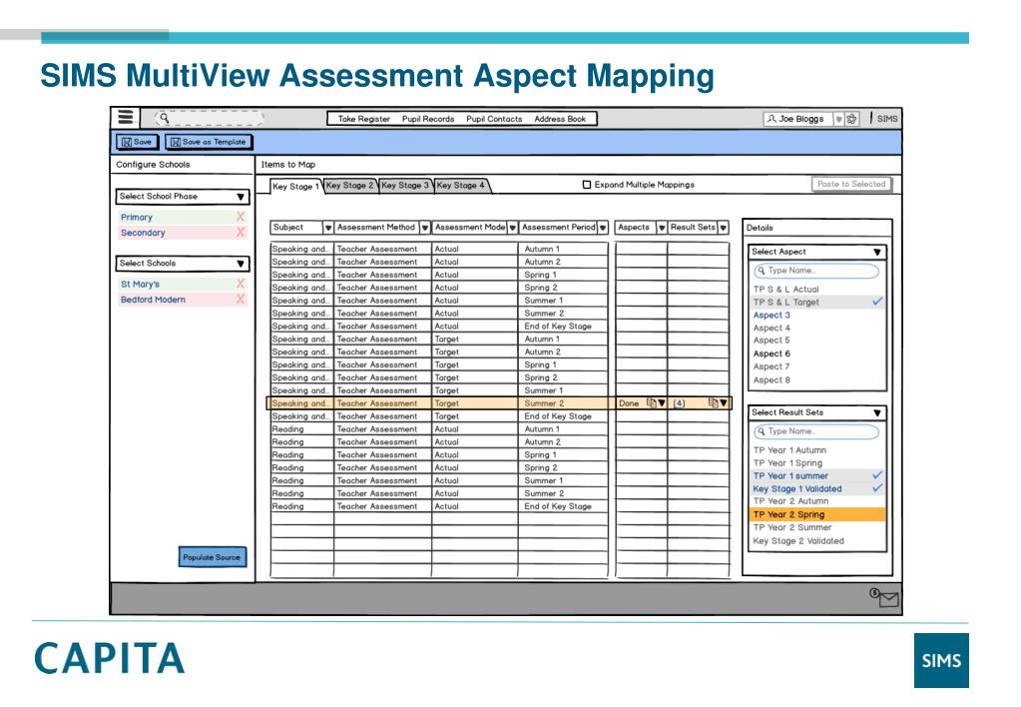The image size is (1021, 707).
Task: Select Aspect 3 in aspect list
Action: [771, 315]
